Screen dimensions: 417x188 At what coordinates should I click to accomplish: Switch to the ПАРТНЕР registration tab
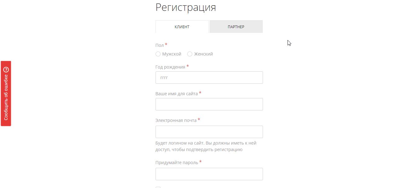click(x=236, y=27)
